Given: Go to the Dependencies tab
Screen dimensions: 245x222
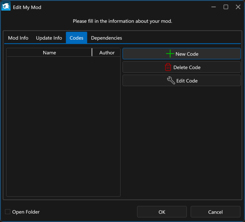Looking at the screenshot, I should pyautogui.click(x=107, y=38).
